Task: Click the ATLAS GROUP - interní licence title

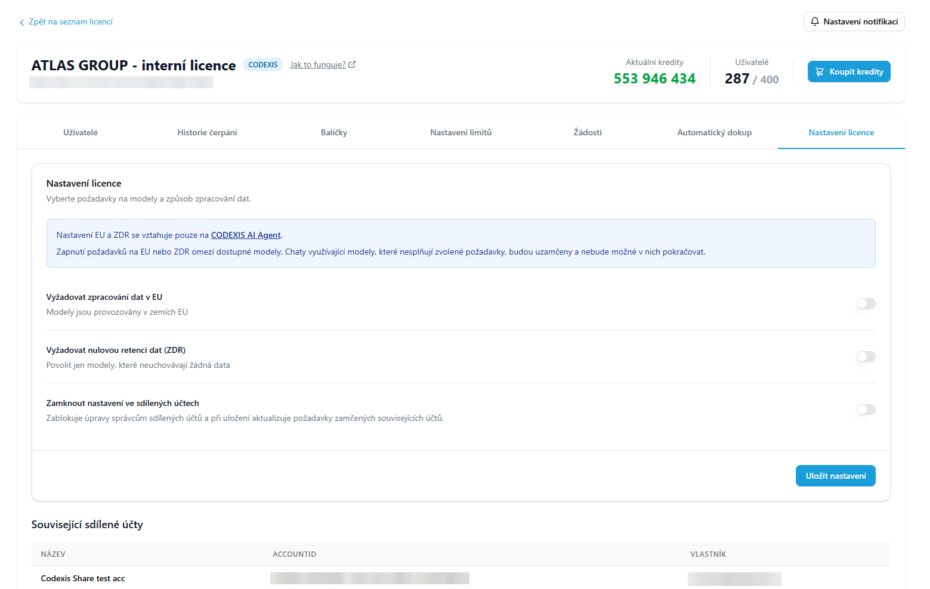Action: [x=134, y=66]
